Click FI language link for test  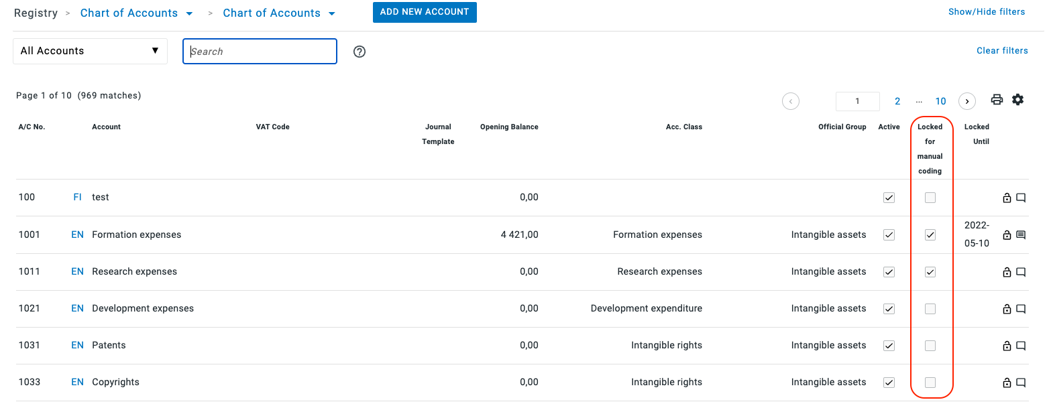(77, 197)
